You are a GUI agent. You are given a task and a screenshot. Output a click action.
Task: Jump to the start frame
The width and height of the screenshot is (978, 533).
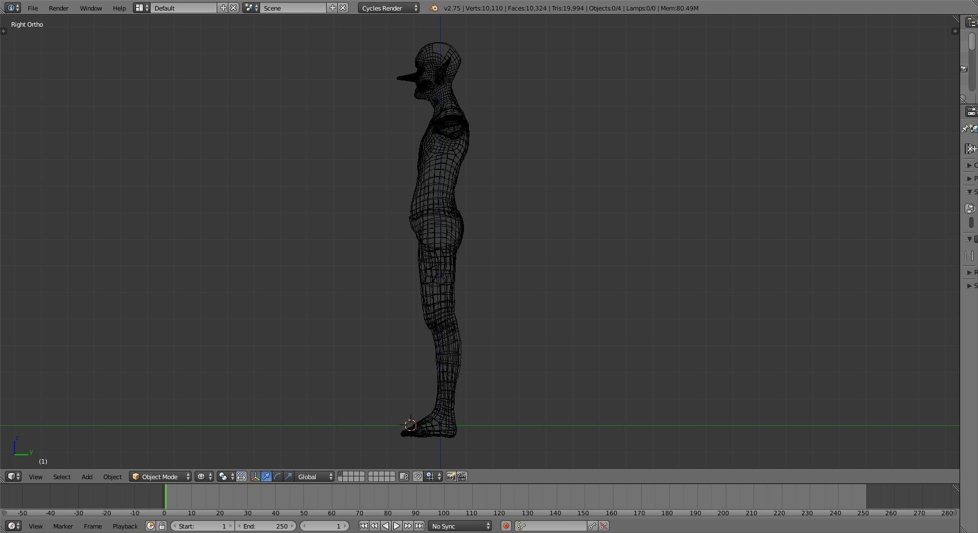(363, 526)
